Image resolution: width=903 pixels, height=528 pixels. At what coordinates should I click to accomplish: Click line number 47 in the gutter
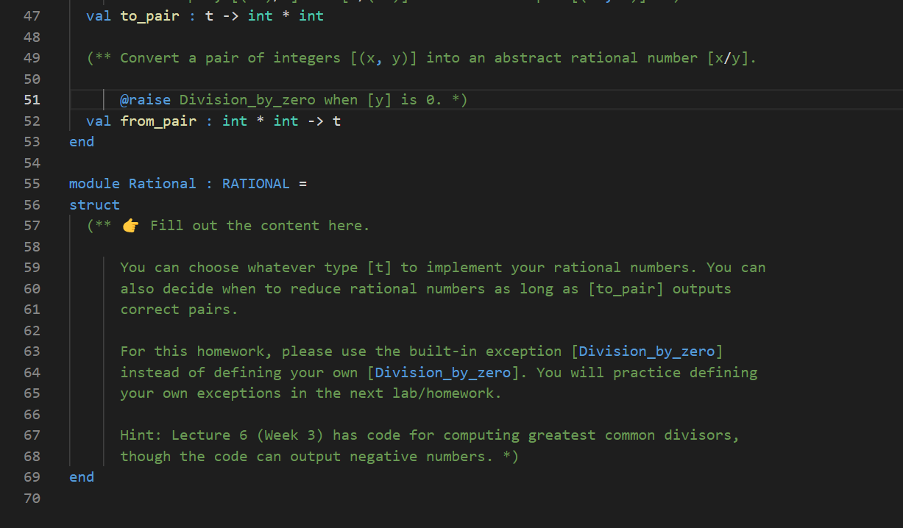pos(32,15)
